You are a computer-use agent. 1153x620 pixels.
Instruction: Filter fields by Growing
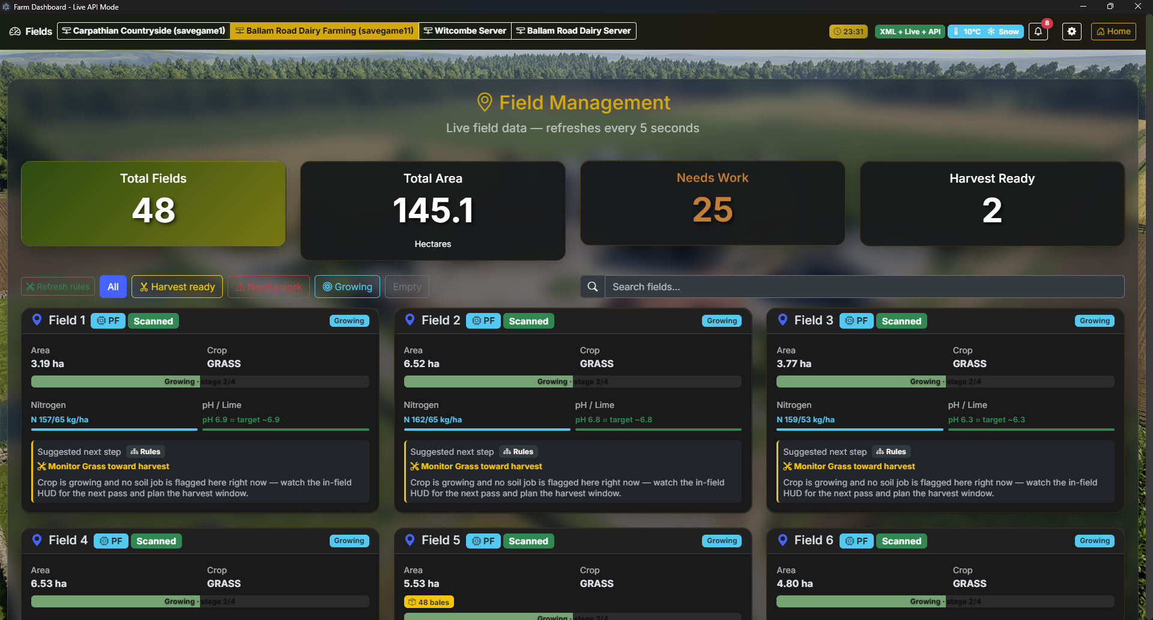[x=347, y=287]
